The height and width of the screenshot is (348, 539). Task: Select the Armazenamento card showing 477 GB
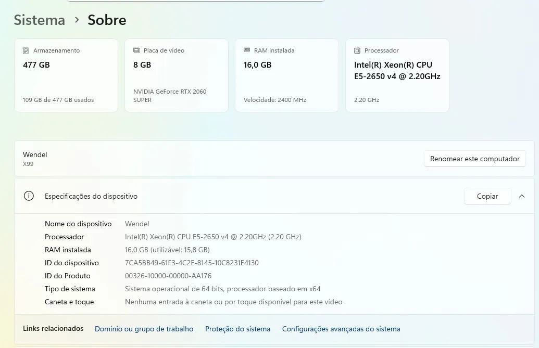[x=66, y=75]
